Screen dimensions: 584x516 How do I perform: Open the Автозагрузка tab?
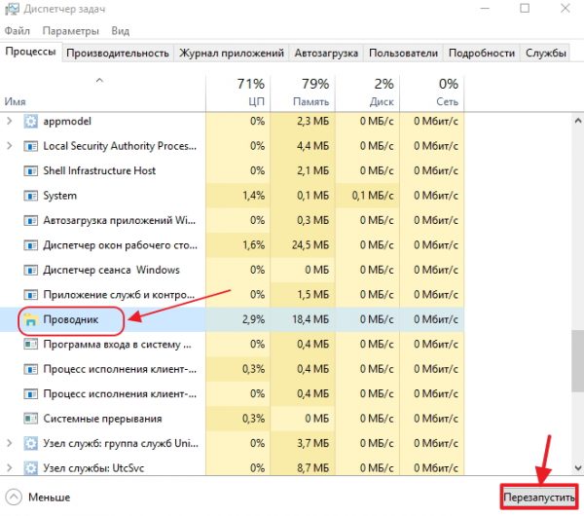point(326,53)
